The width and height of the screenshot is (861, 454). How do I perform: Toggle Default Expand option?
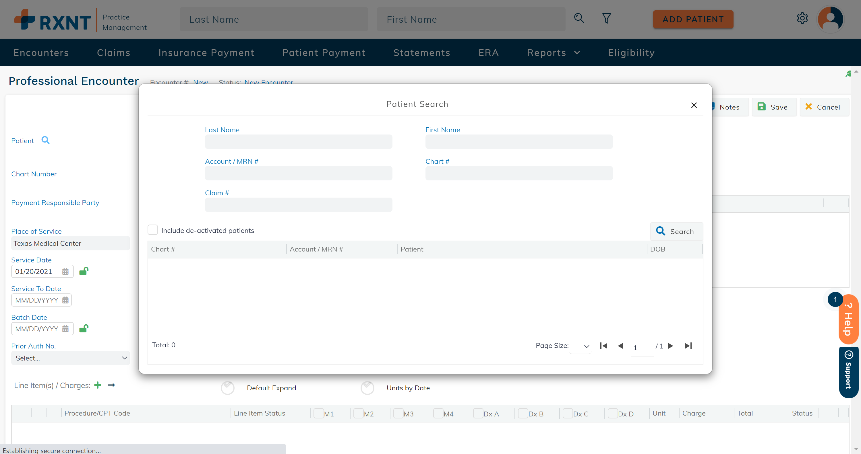click(228, 387)
